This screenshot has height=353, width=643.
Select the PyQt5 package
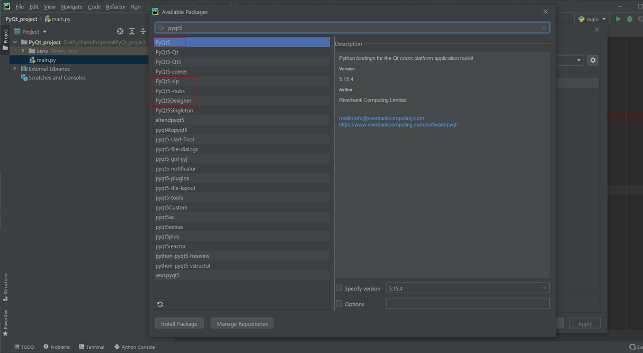(242, 42)
